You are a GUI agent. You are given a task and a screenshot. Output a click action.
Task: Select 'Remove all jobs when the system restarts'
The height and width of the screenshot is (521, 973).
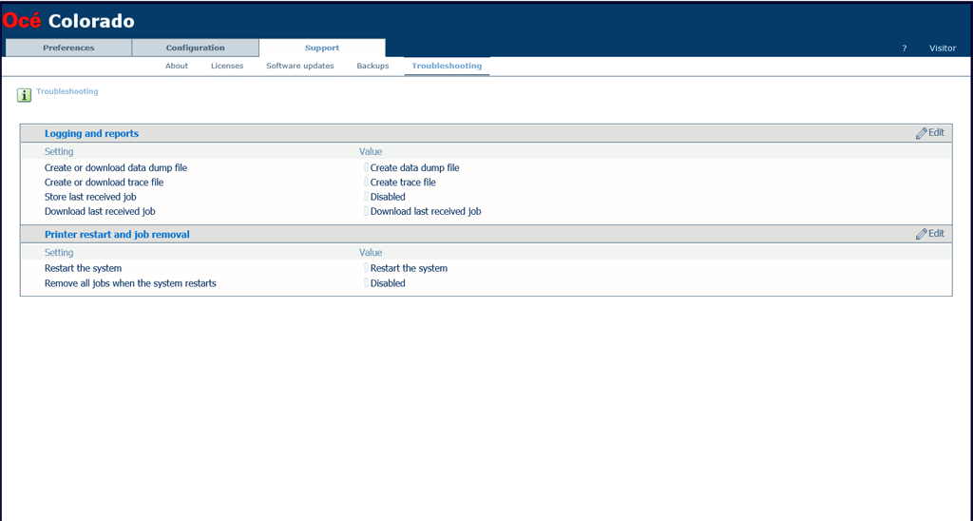point(130,283)
